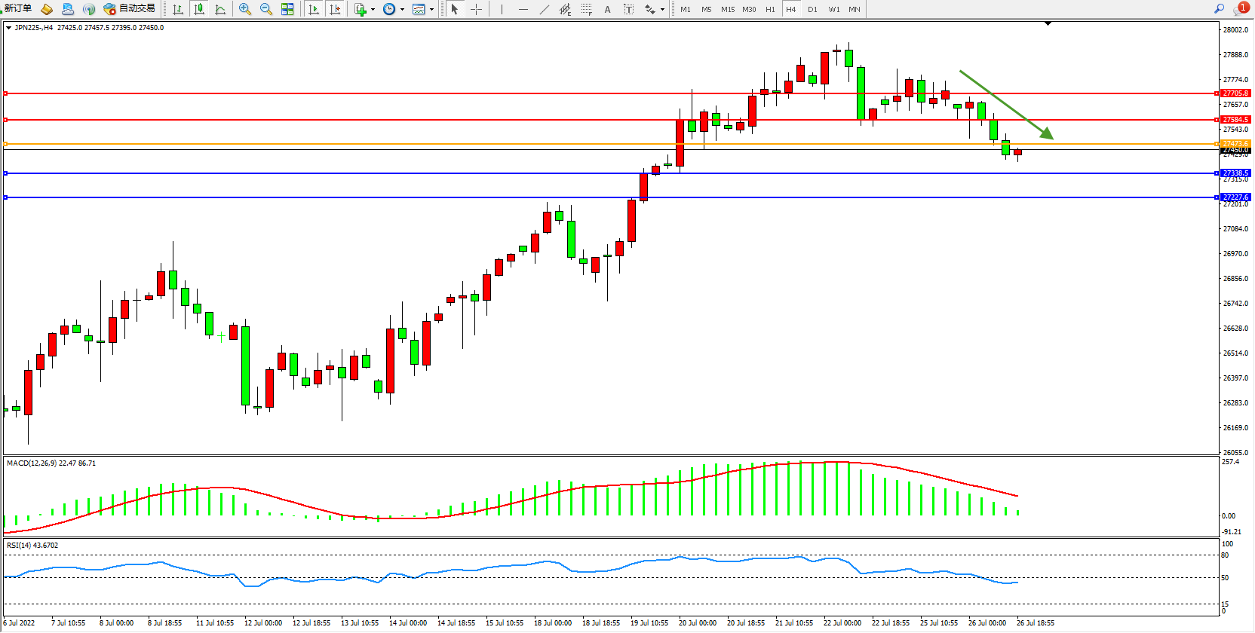
Task: Click the red 27705.8 price line label
Action: tap(1235, 93)
